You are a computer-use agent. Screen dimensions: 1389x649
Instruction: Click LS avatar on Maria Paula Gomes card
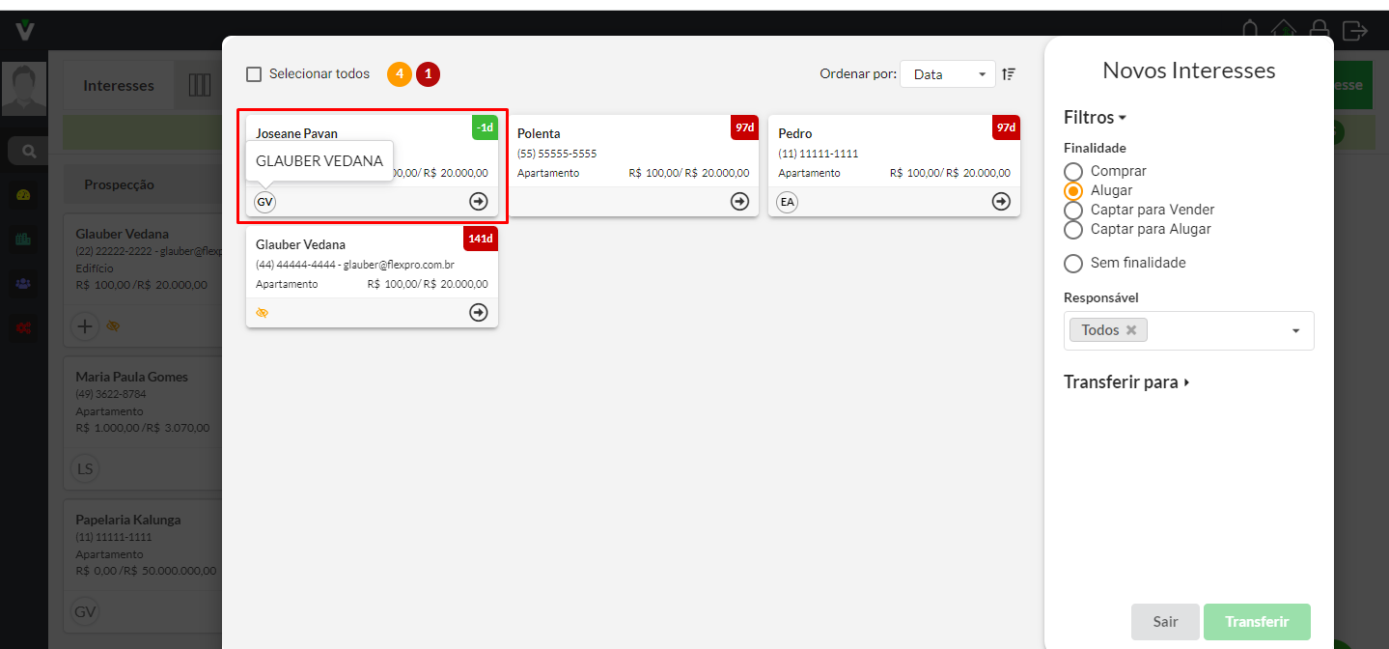pyautogui.click(x=86, y=469)
